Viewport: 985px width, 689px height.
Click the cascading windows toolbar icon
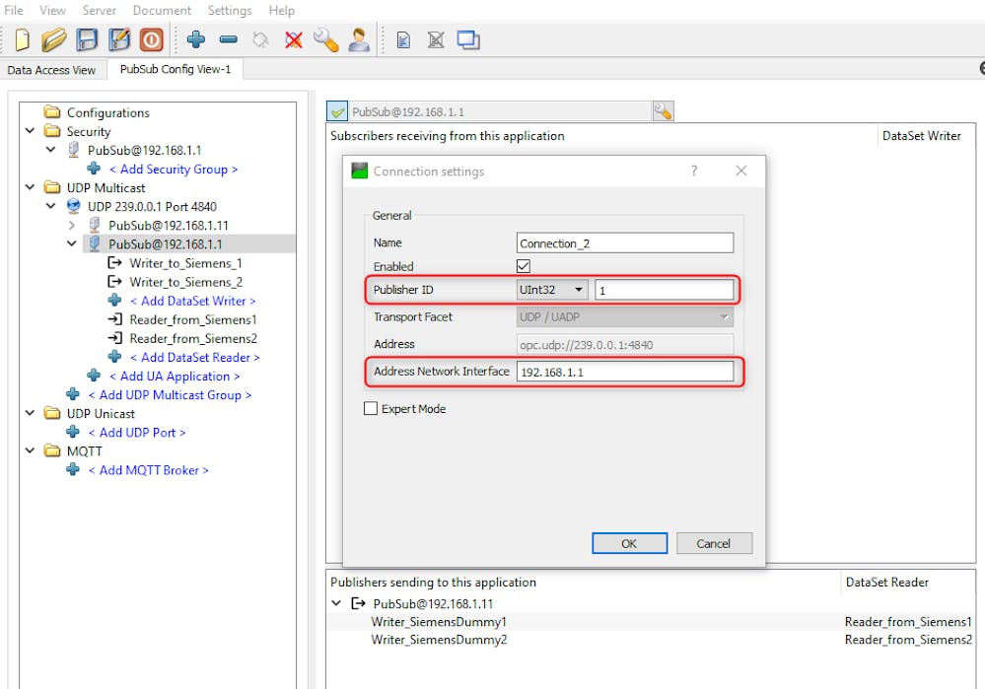(468, 40)
